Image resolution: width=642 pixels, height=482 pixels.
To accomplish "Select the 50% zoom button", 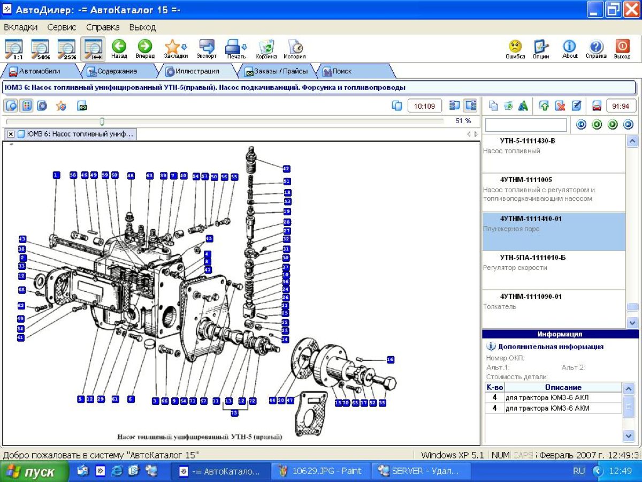I will (41, 49).
